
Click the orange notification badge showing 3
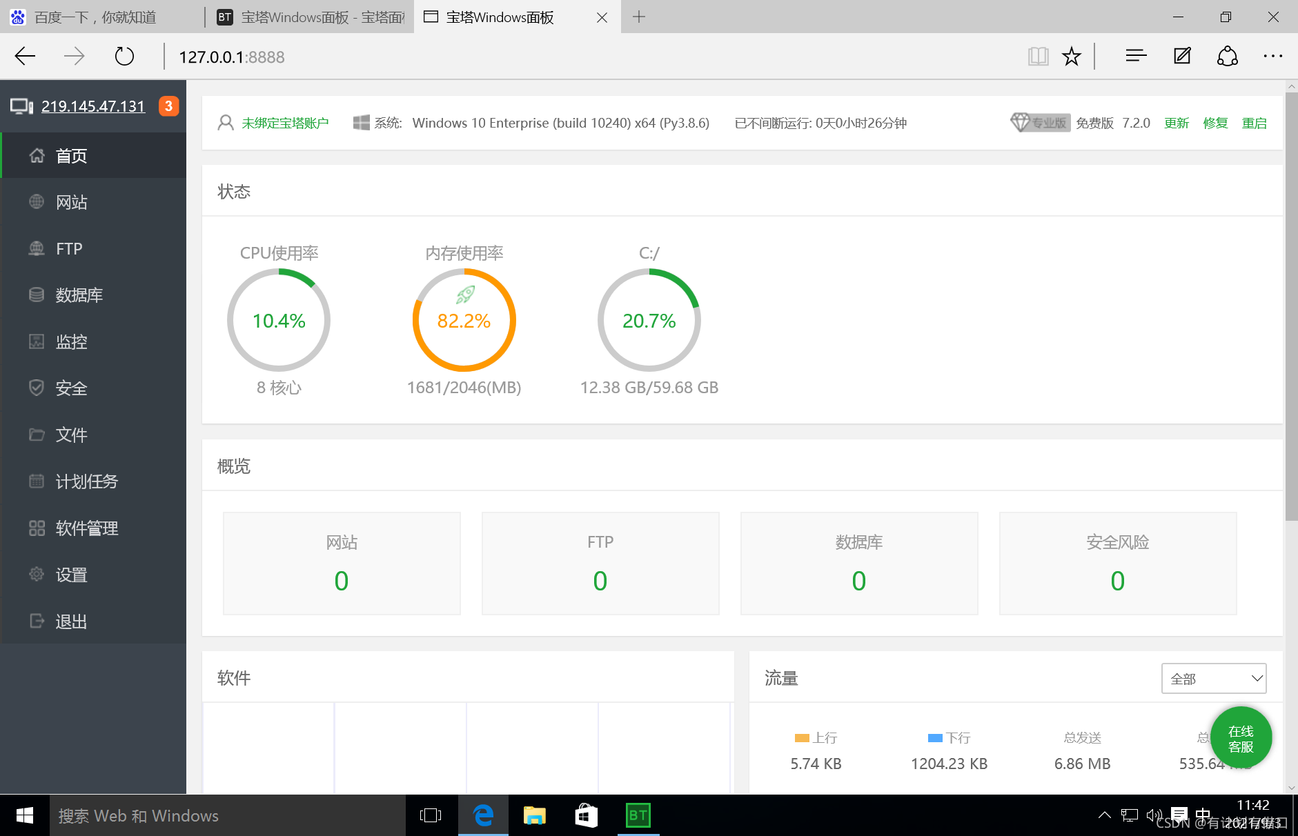tap(168, 106)
